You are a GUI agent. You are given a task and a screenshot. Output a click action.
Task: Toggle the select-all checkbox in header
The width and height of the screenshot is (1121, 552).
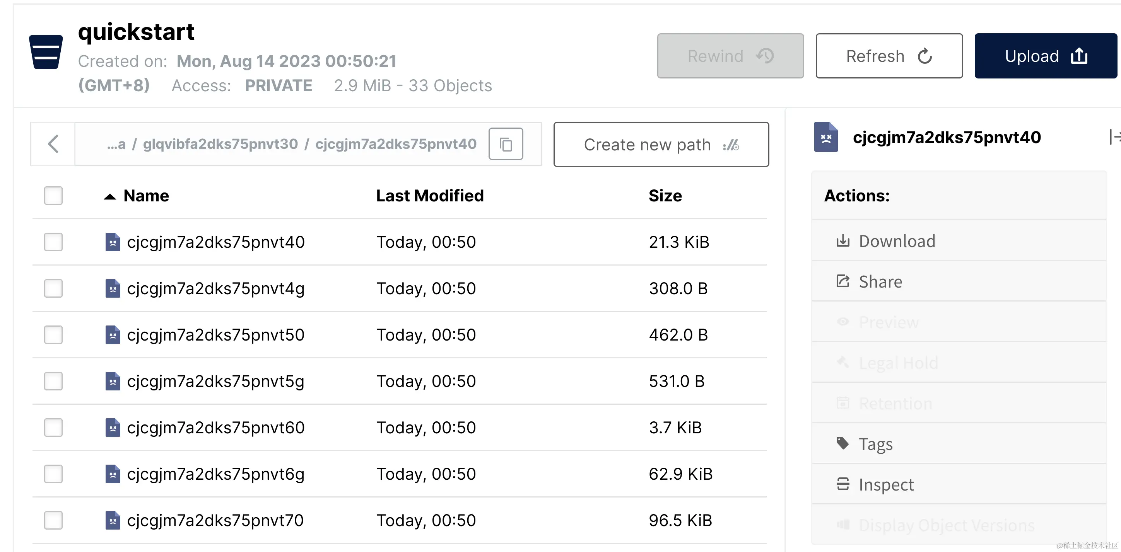tap(53, 196)
